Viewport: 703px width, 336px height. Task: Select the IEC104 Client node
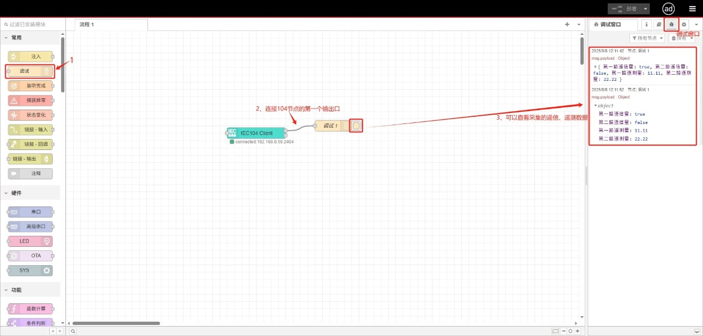pos(256,133)
